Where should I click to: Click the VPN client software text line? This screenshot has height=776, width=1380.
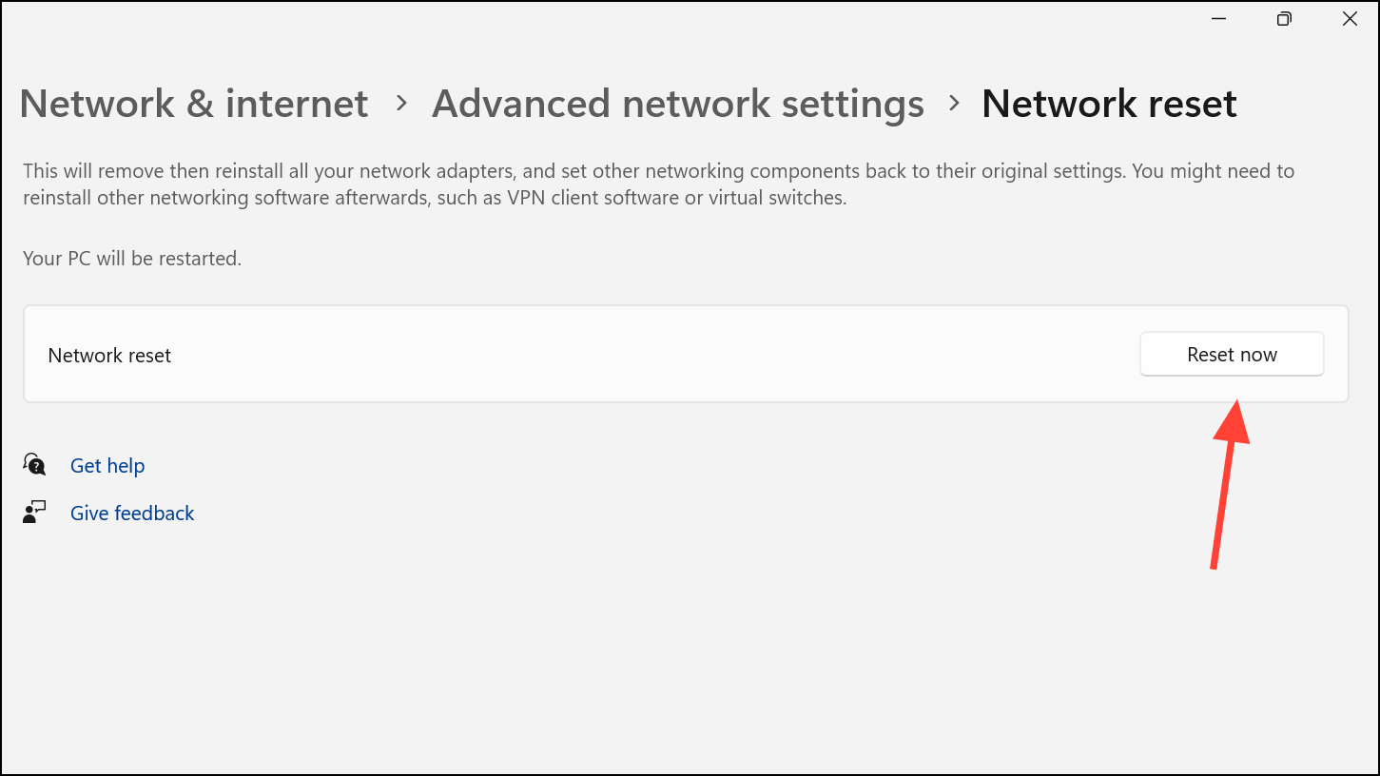click(x=435, y=199)
